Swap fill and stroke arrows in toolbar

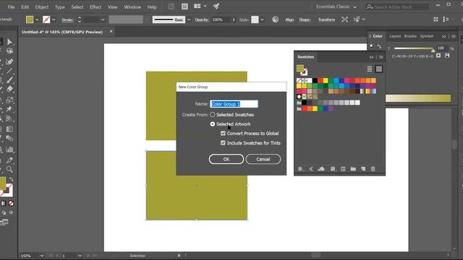[12, 179]
